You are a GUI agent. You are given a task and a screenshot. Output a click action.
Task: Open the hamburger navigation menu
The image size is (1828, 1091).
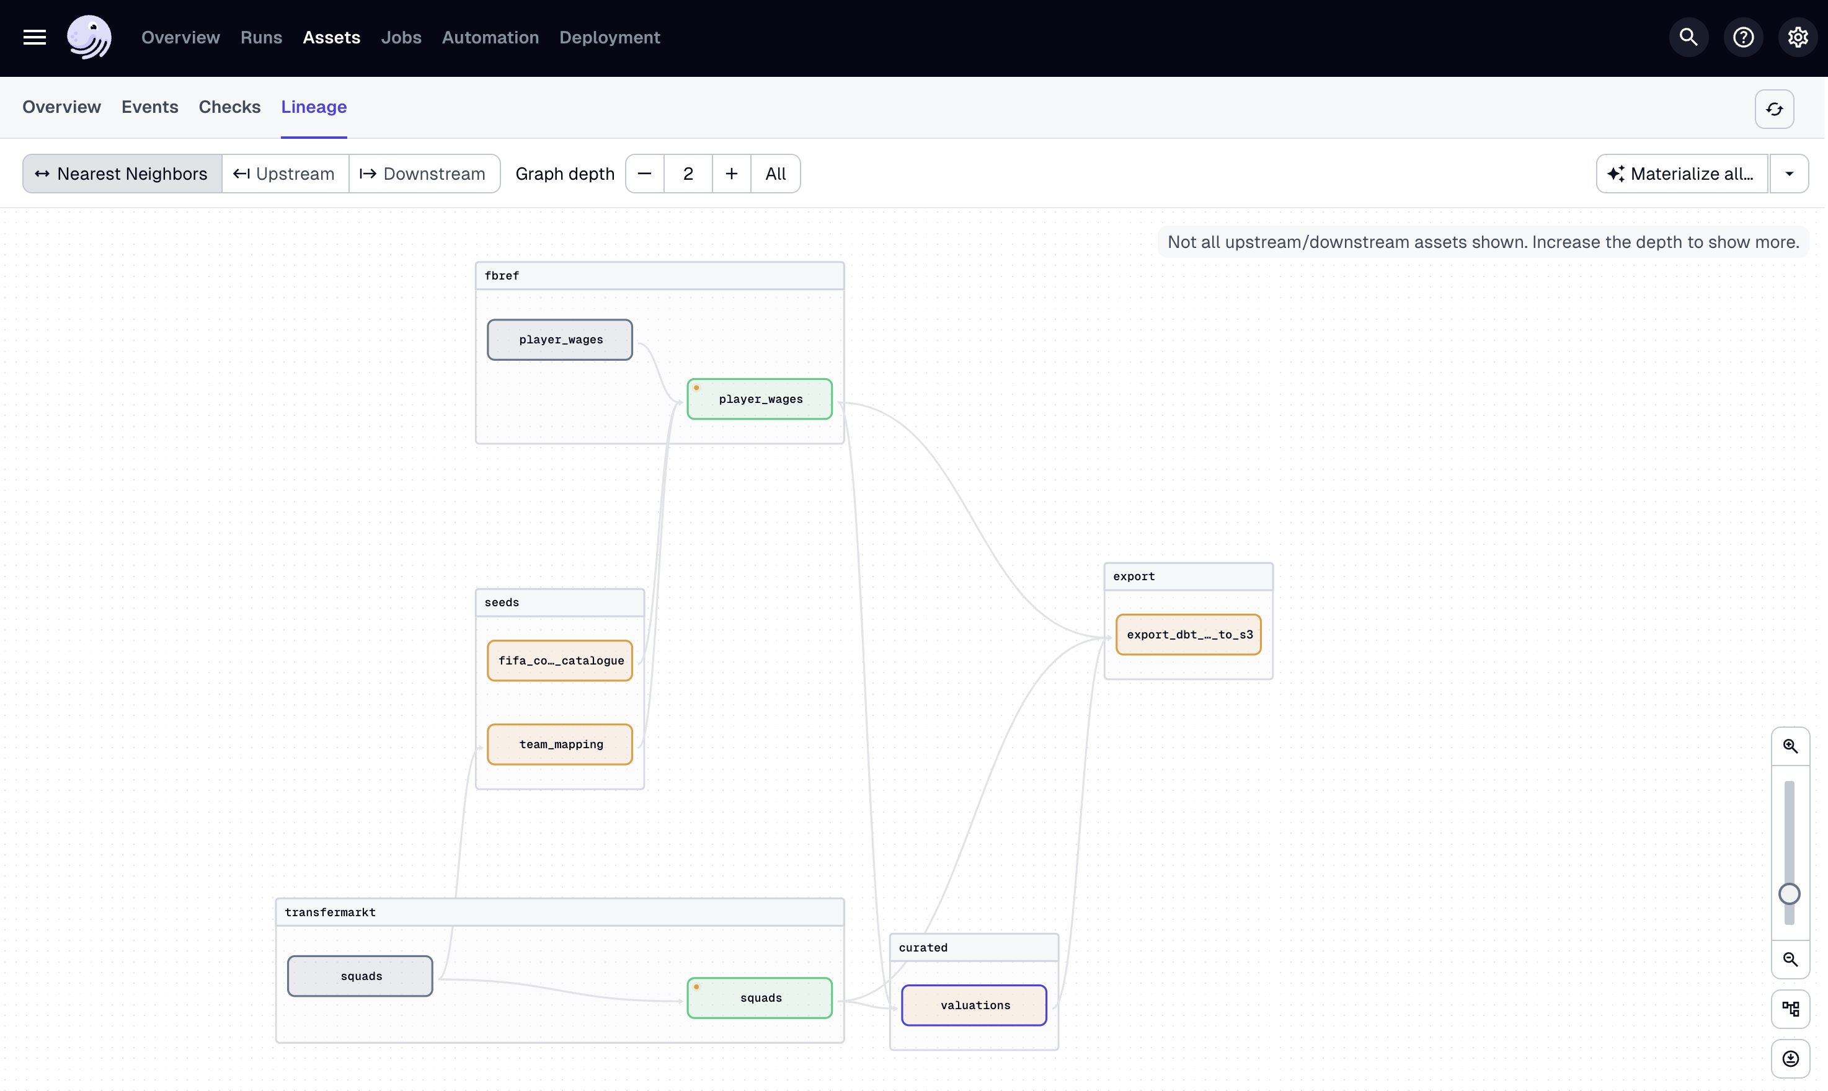click(x=35, y=37)
